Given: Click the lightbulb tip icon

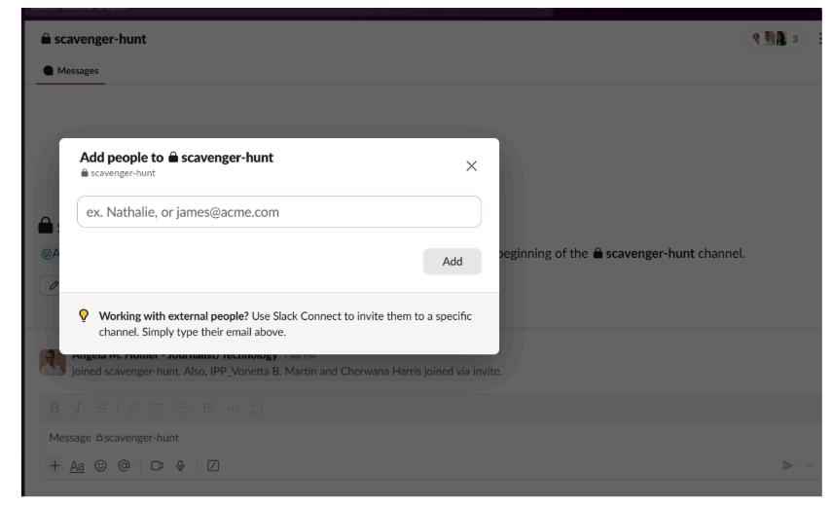Looking at the screenshot, I should coord(84,315).
